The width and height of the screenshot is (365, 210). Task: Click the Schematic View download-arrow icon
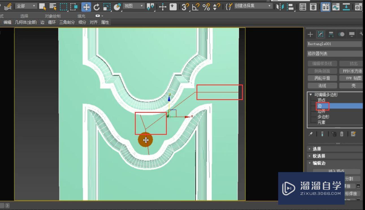pyautogui.click(x=346, y=7)
